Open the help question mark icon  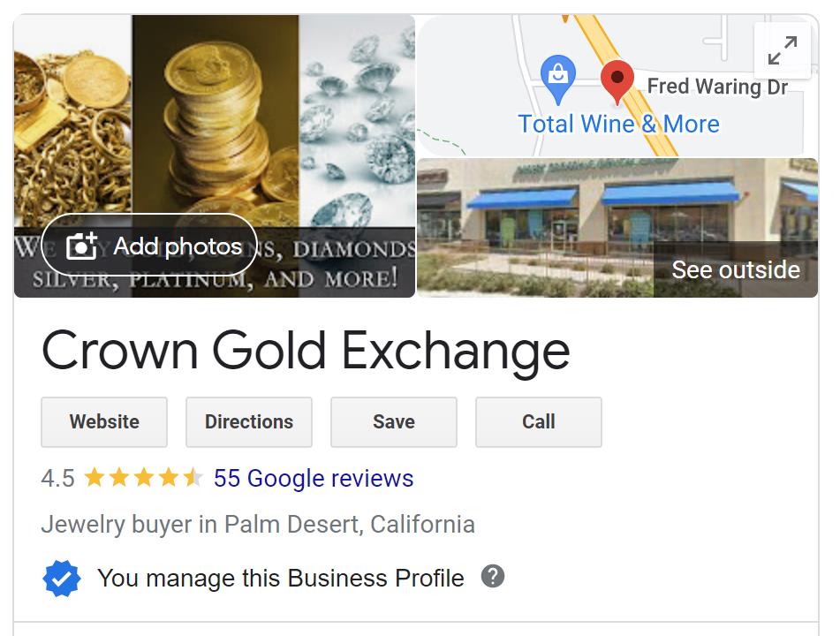point(494,577)
